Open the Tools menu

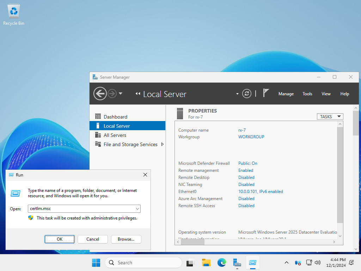[307, 94]
